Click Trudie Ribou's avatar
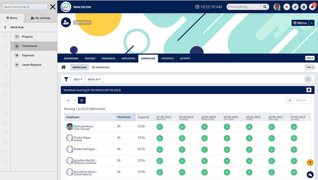Viewport: 318px width, 180px height. click(x=70, y=138)
